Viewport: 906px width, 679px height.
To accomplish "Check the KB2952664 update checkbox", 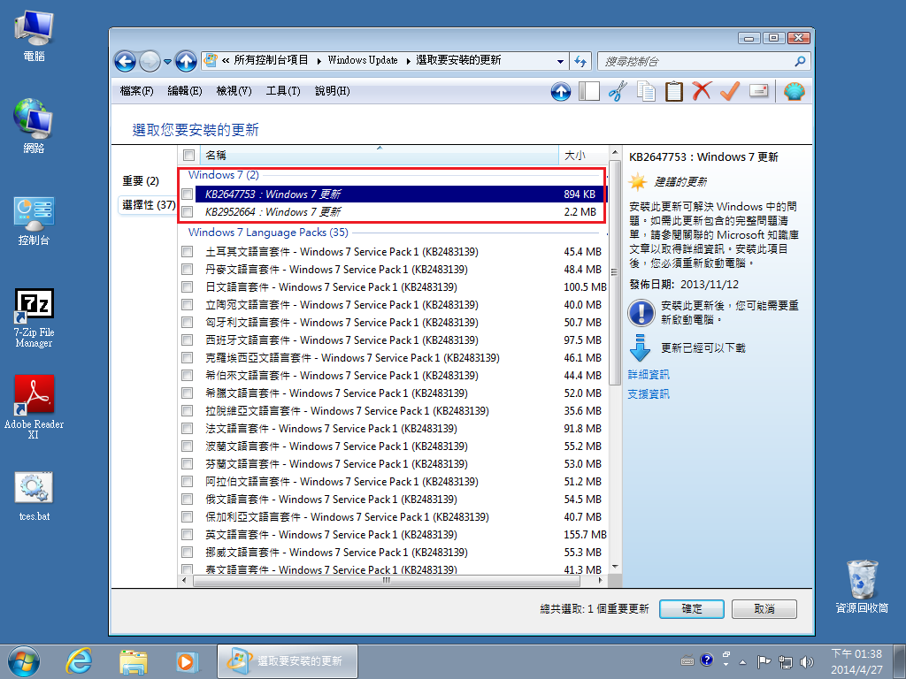I will coord(188,212).
